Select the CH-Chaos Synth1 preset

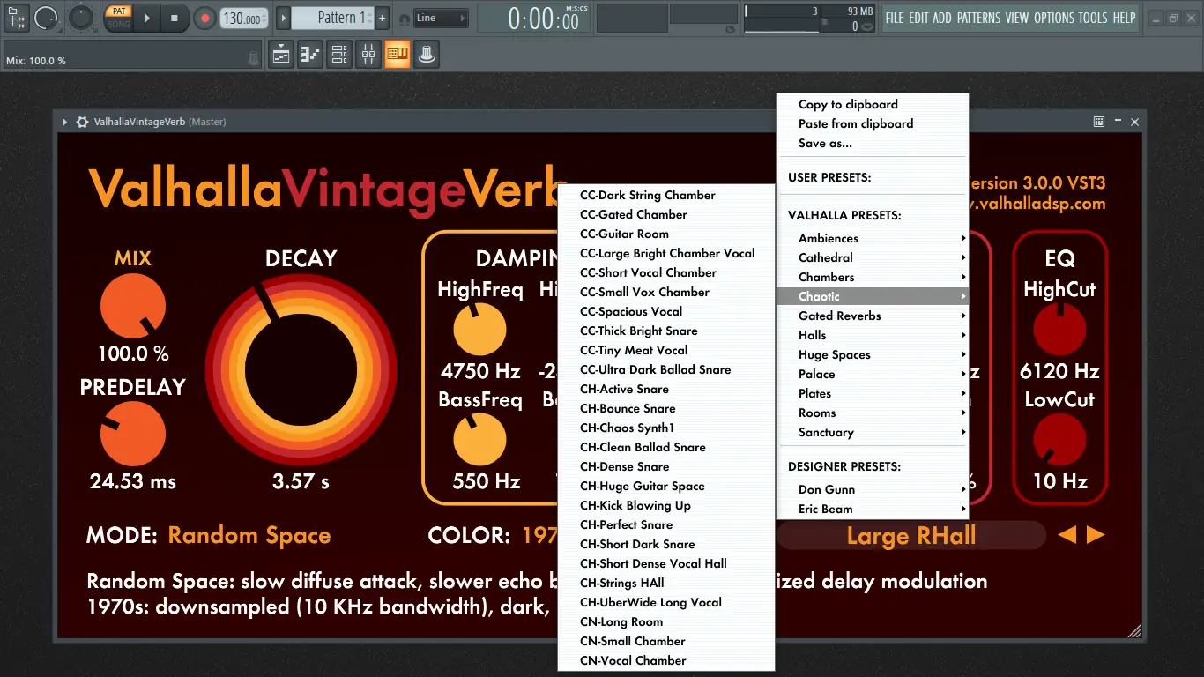coord(666,428)
